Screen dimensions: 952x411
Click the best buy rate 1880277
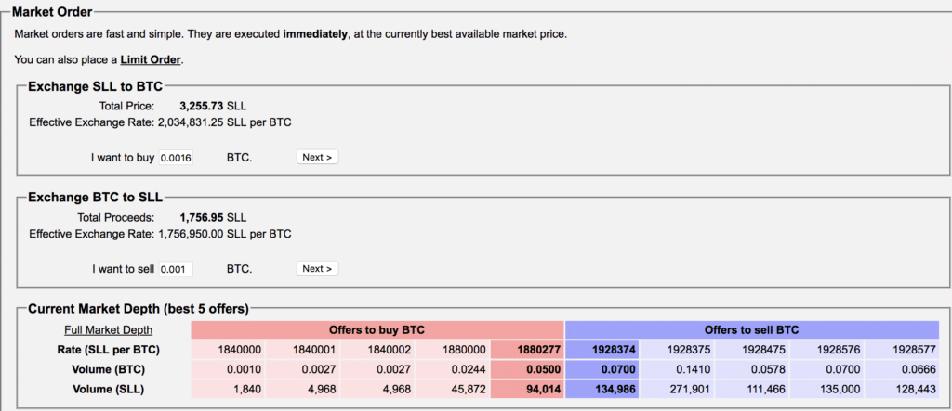click(x=527, y=350)
